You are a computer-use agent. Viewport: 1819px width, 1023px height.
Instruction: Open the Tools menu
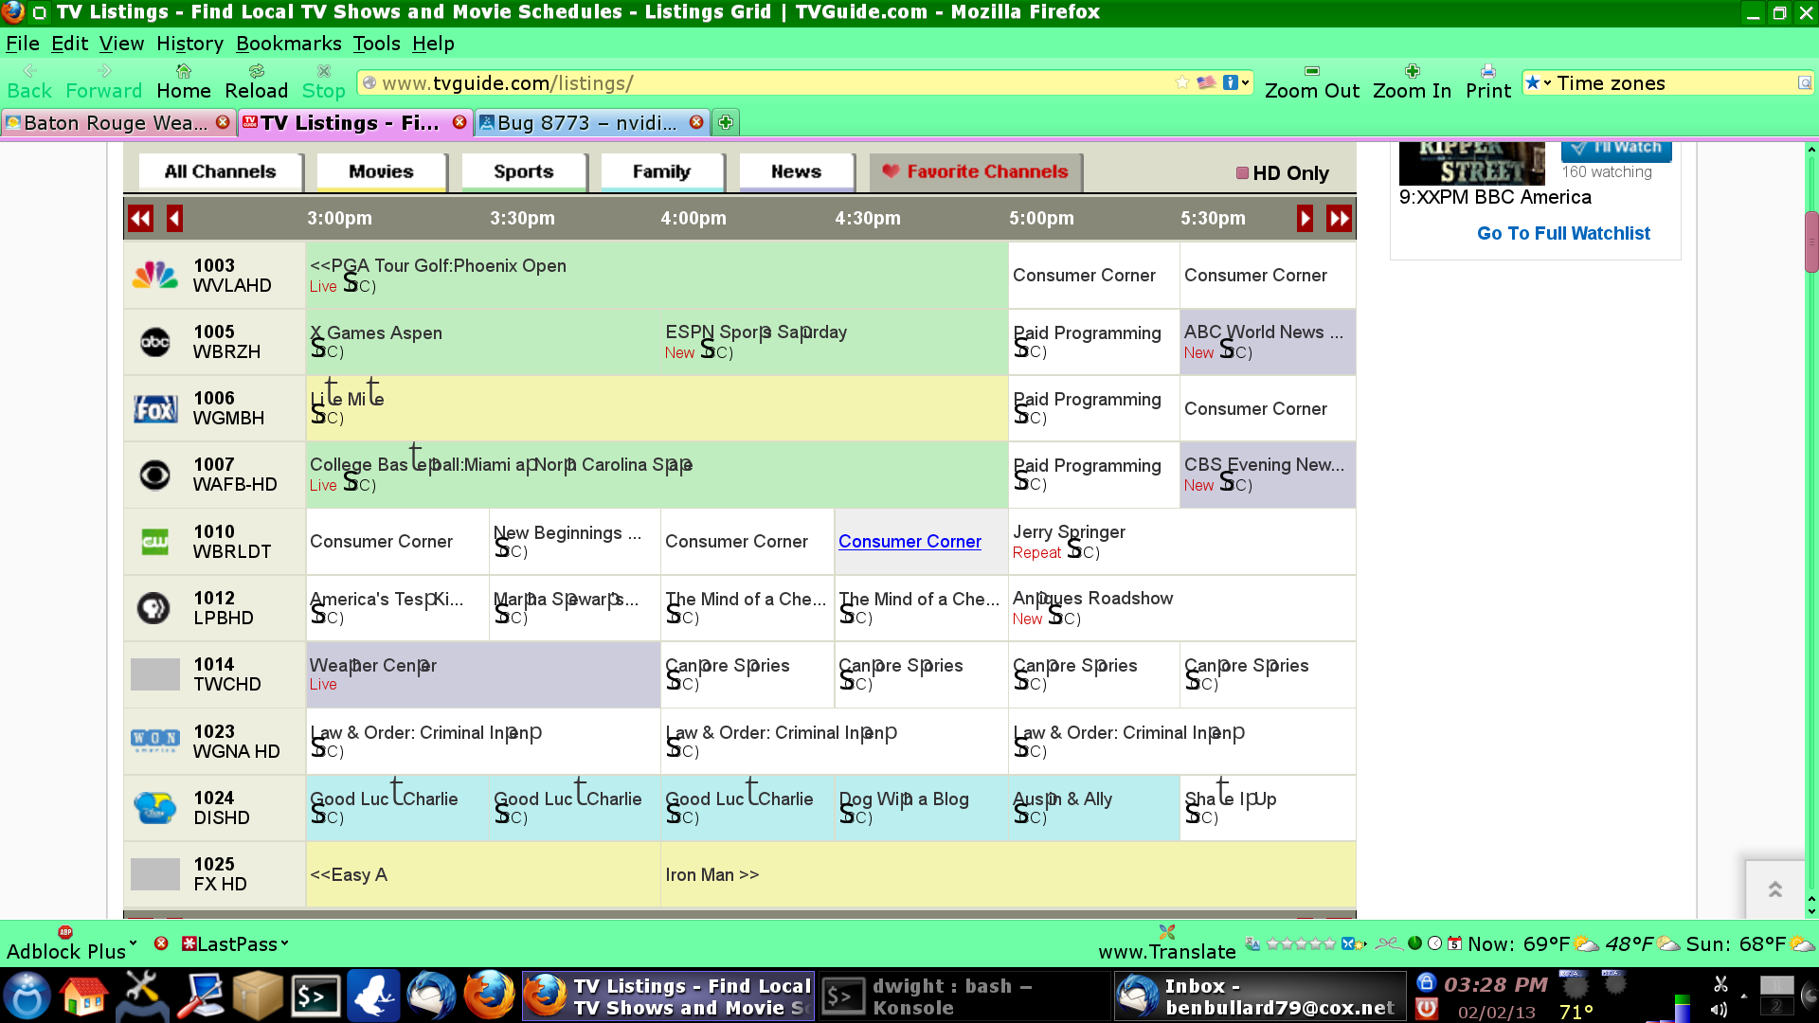(376, 44)
